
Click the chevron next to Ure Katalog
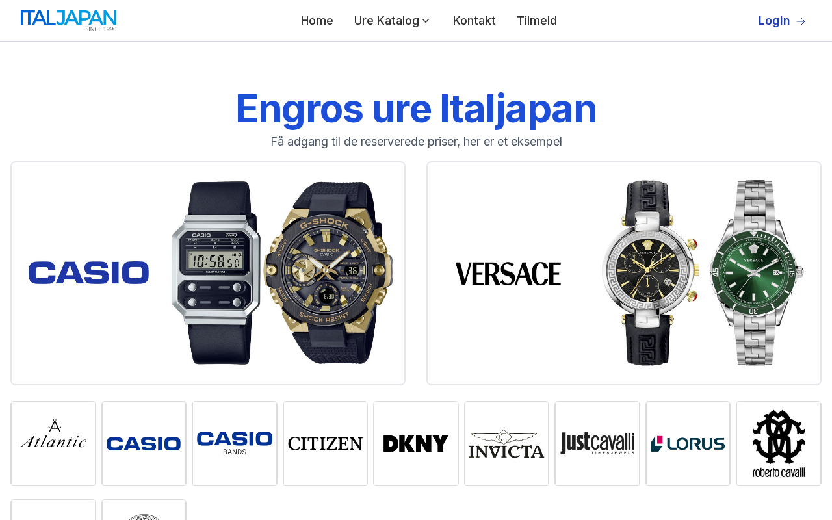click(x=426, y=21)
